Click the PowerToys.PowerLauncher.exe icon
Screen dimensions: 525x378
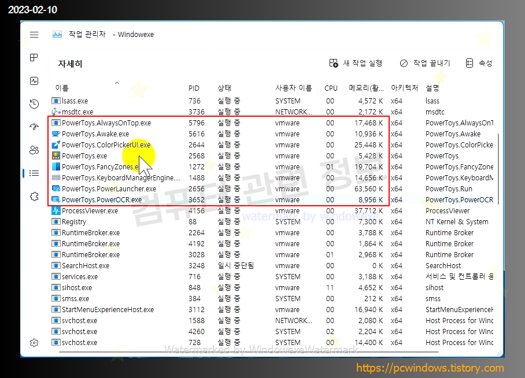tap(56, 188)
